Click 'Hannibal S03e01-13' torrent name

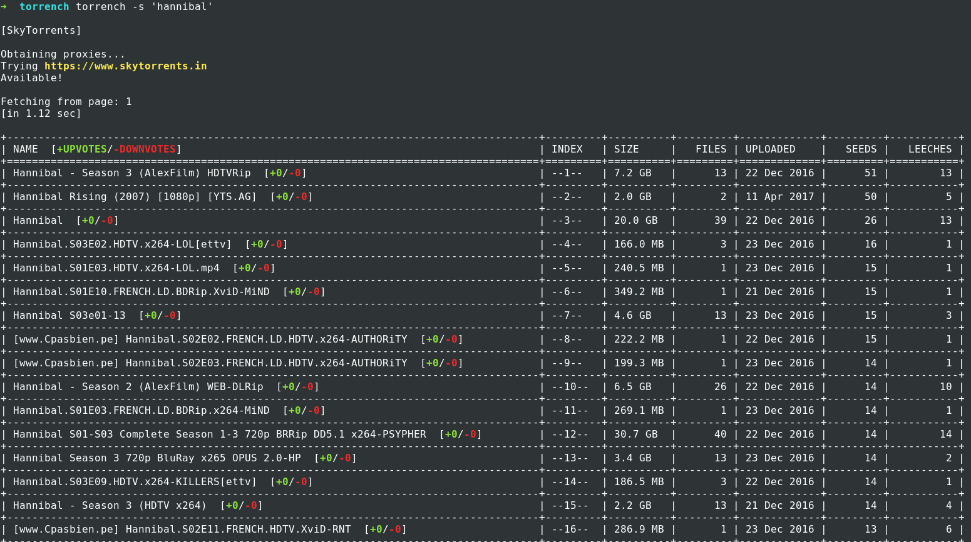69,315
